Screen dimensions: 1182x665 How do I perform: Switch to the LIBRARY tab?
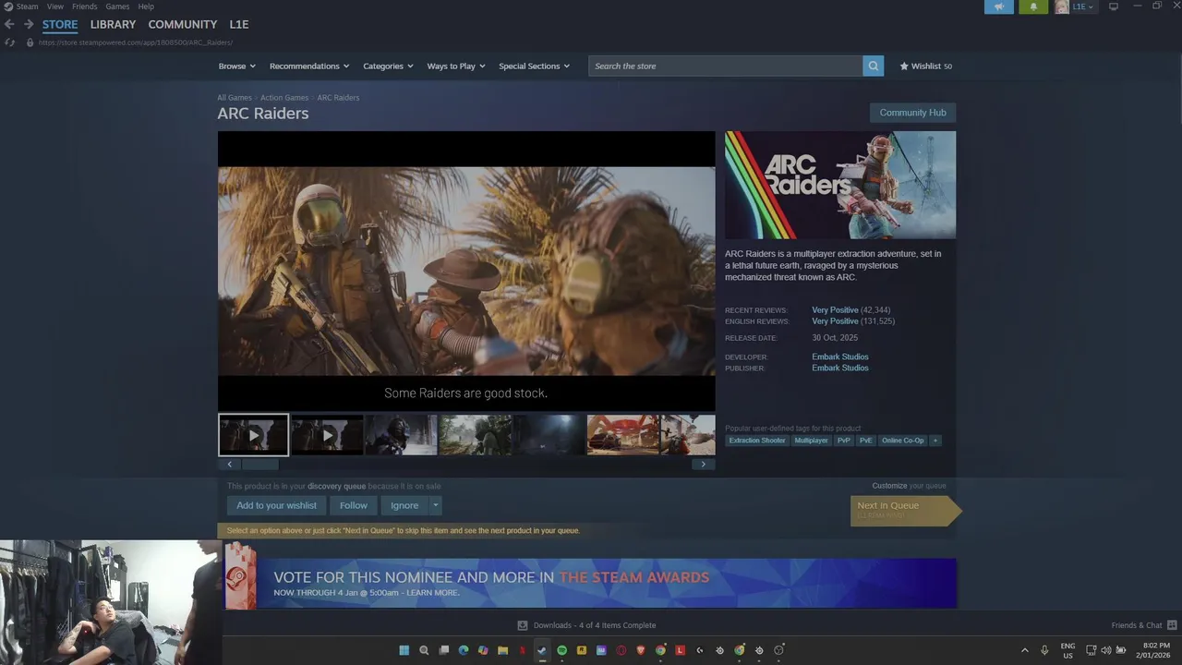(113, 24)
